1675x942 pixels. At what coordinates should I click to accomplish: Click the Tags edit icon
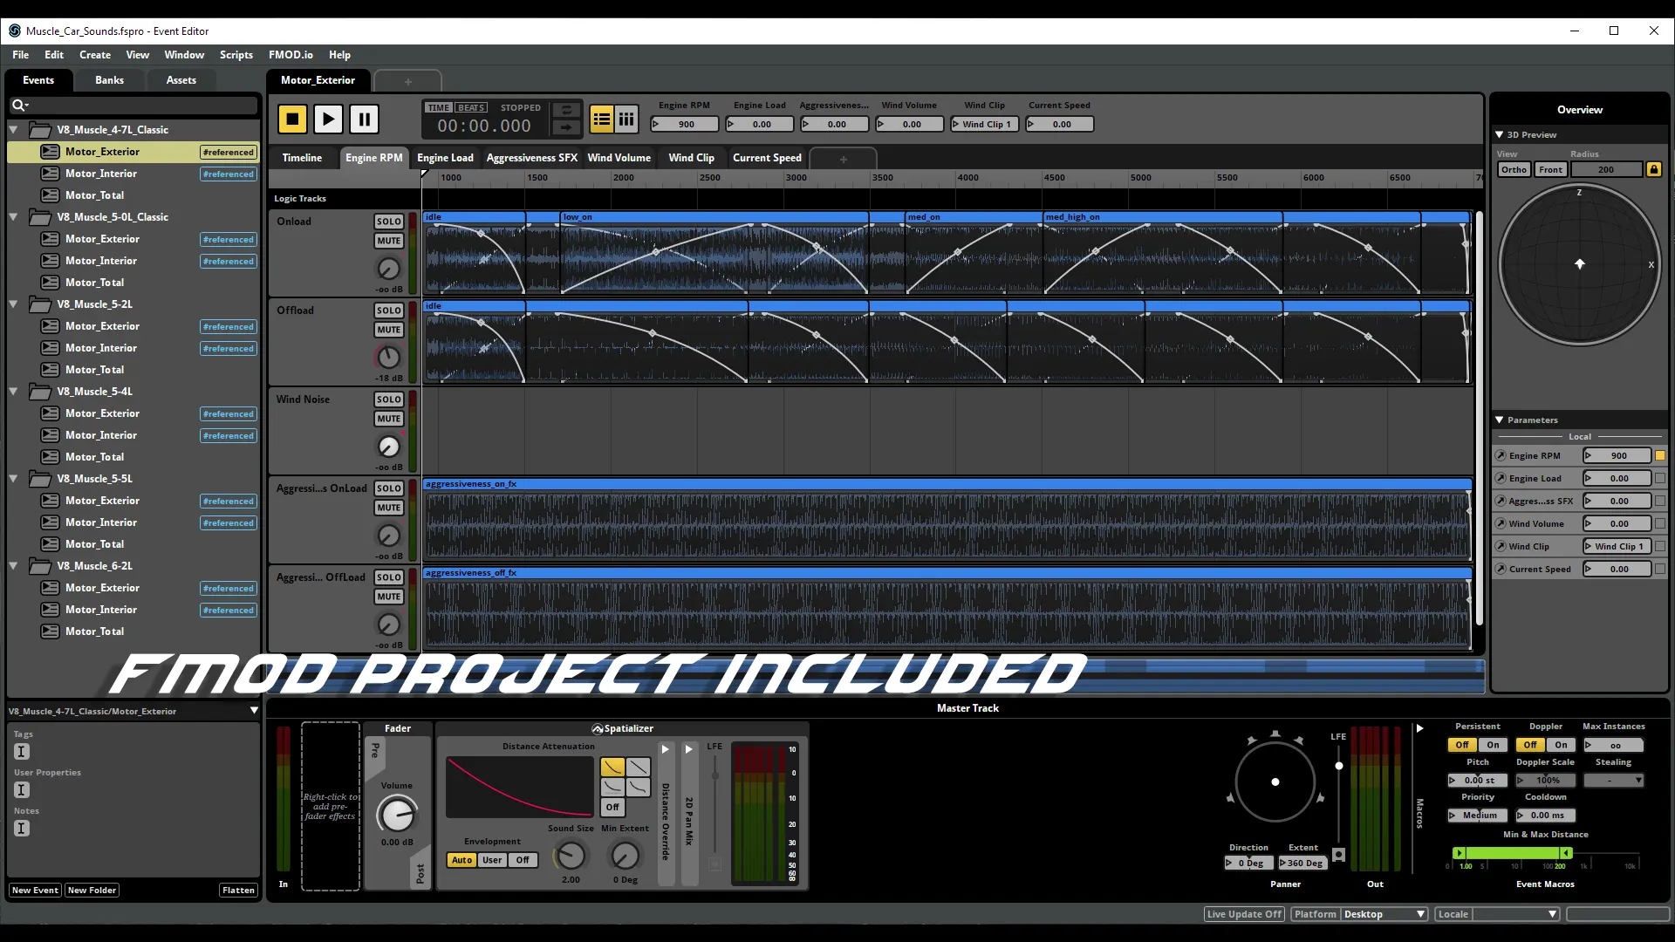coord(22,752)
